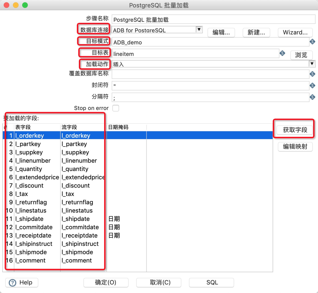Screen dimensions: 318x293
Task: Click dropdown arrow on 数据库连接 selector
Action: (199, 29)
